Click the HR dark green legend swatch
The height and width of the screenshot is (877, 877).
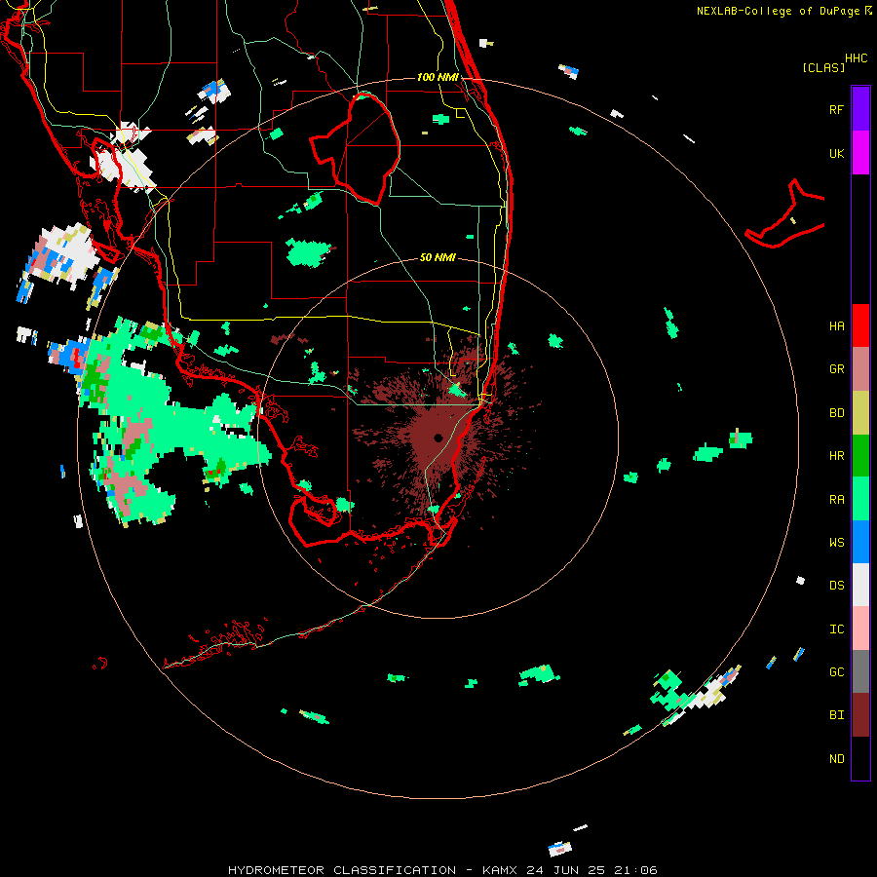860,456
